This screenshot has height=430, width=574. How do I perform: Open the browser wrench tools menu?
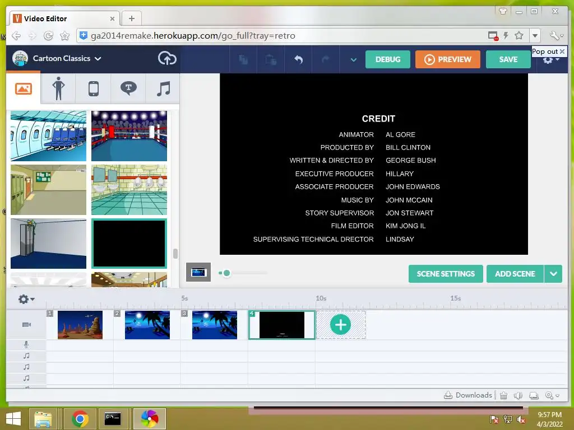pyautogui.click(x=557, y=35)
